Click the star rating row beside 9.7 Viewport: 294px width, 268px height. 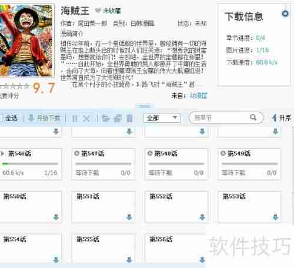click(x=15, y=86)
